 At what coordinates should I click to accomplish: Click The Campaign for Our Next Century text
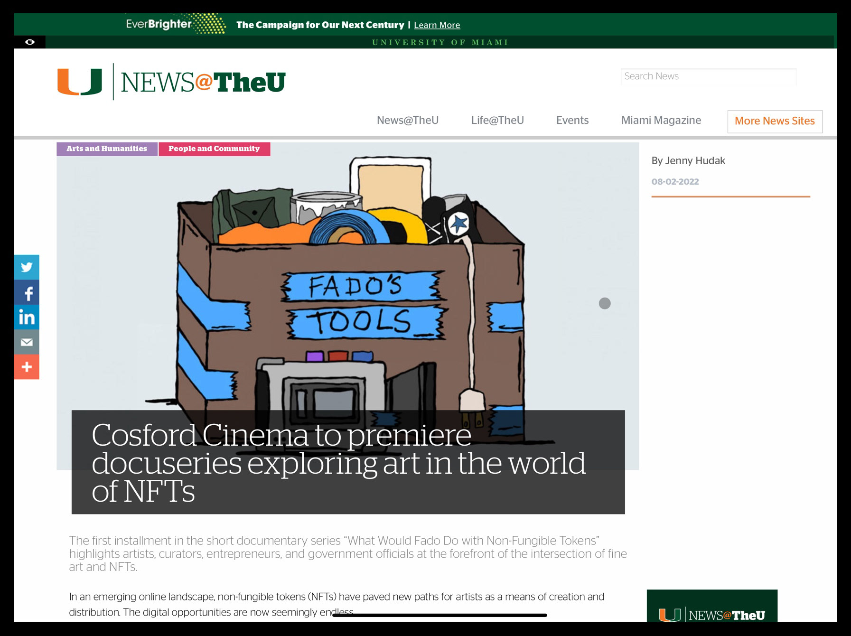(320, 25)
